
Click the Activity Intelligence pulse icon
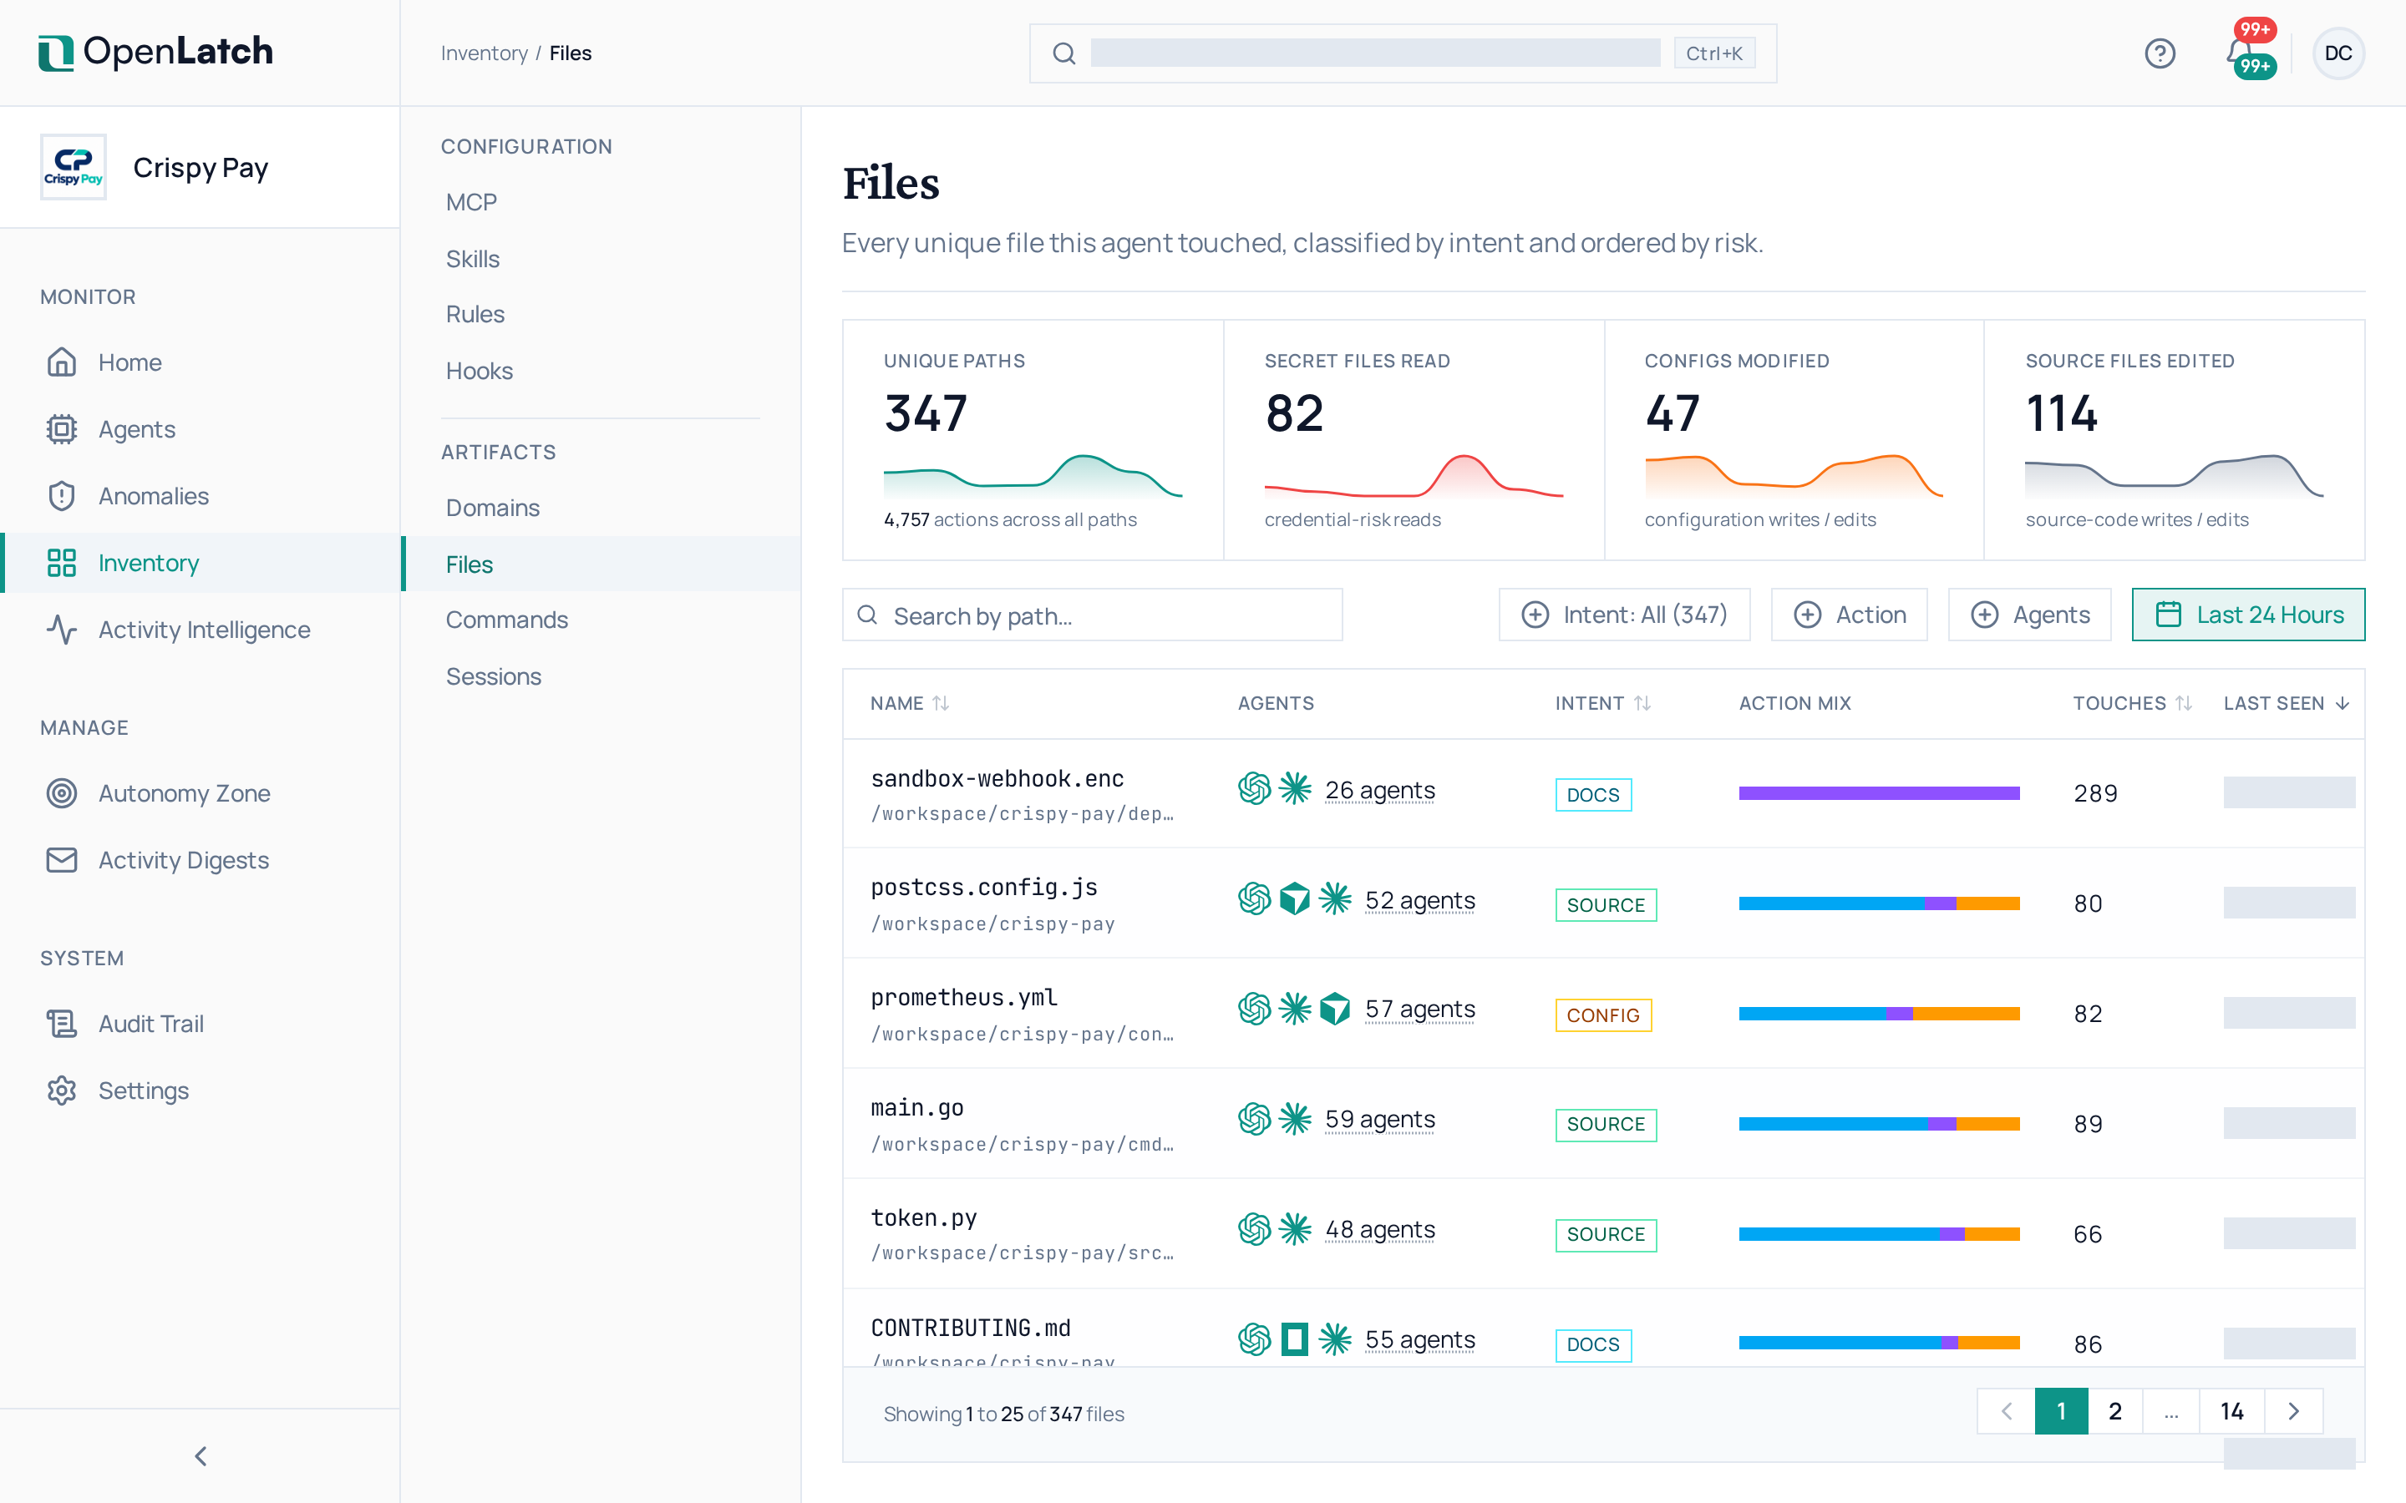coord(62,630)
